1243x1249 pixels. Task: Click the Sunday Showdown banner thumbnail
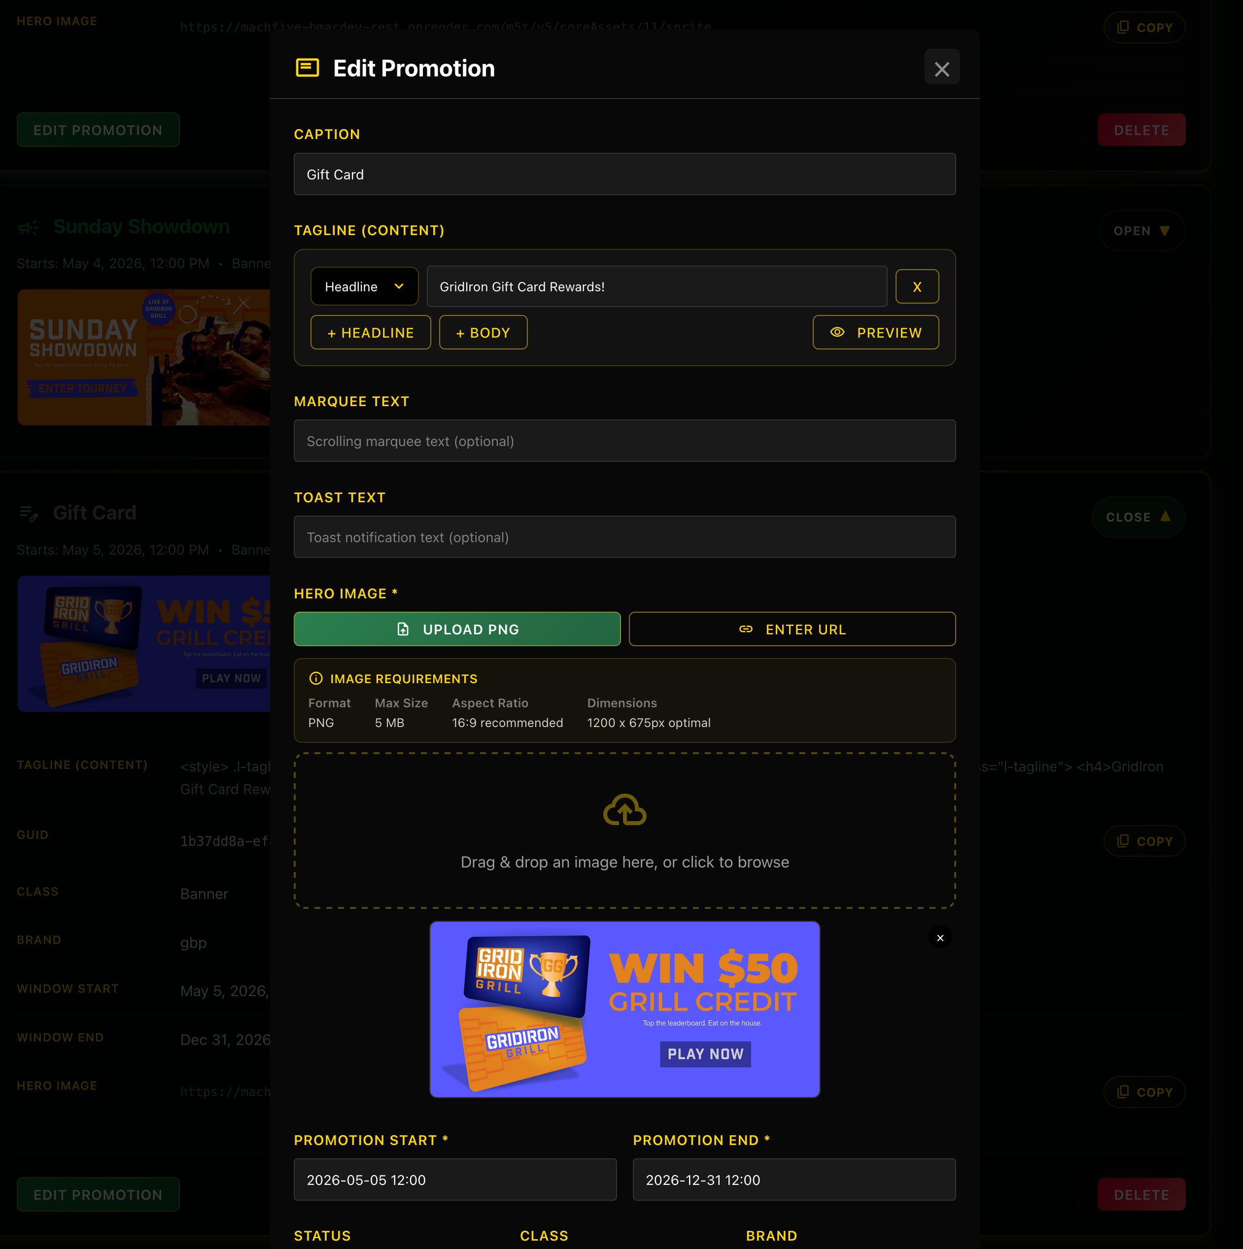coord(143,357)
